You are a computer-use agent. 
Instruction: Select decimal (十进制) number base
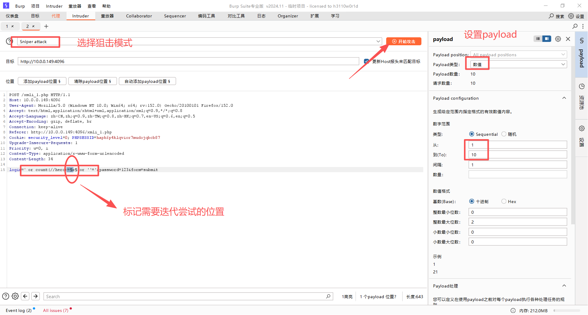coord(472,201)
